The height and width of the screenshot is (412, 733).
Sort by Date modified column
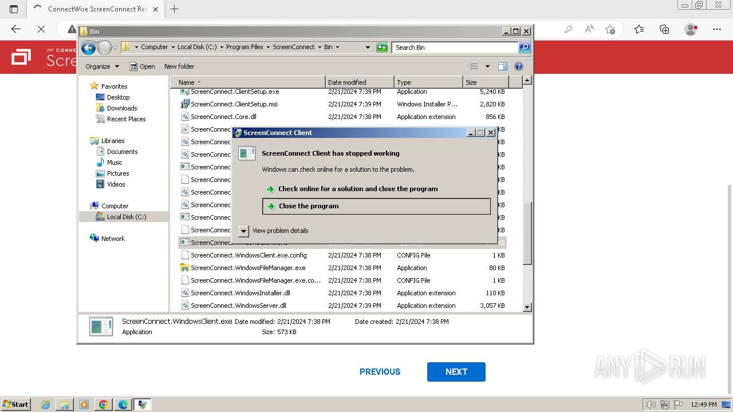pyautogui.click(x=360, y=82)
